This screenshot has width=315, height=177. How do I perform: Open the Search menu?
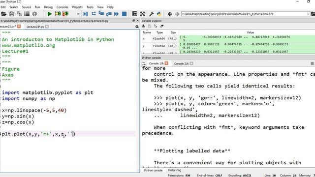tap(14, 7)
